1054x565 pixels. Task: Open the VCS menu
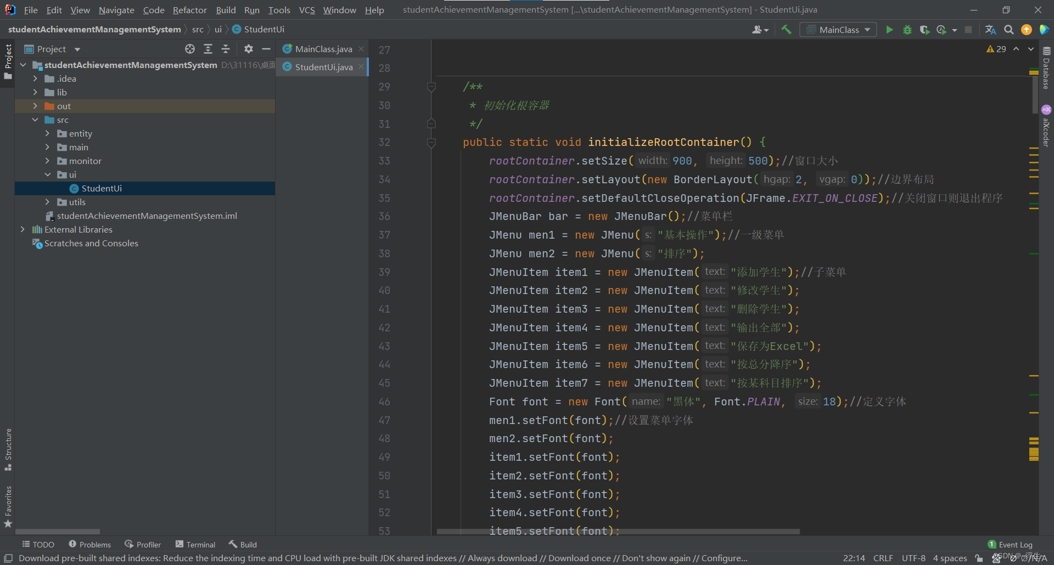[307, 10]
